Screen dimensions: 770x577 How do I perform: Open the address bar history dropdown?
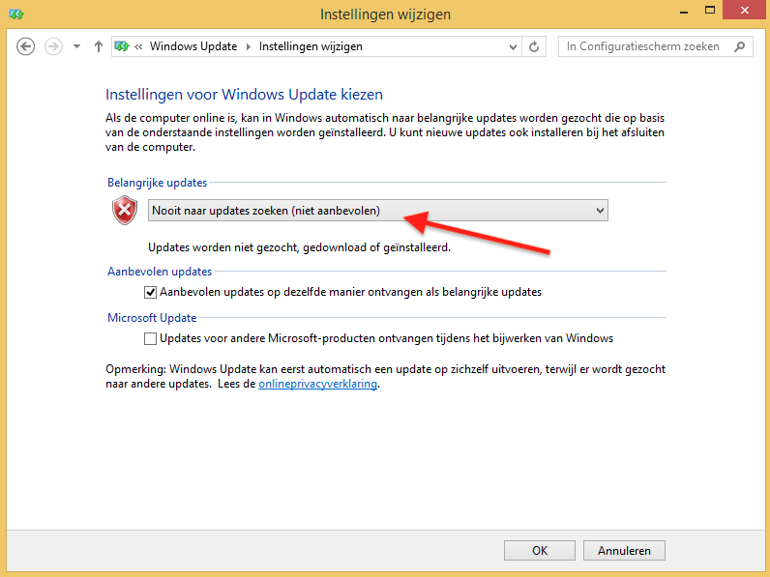click(x=514, y=46)
